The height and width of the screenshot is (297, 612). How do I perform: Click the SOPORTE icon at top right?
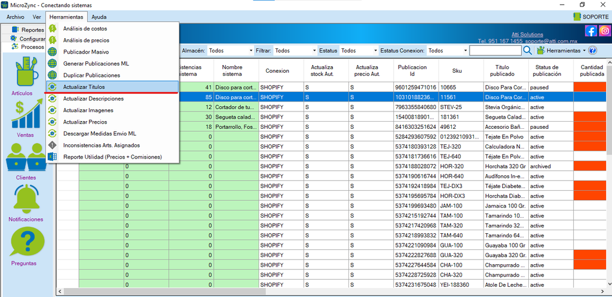tap(577, 16)
